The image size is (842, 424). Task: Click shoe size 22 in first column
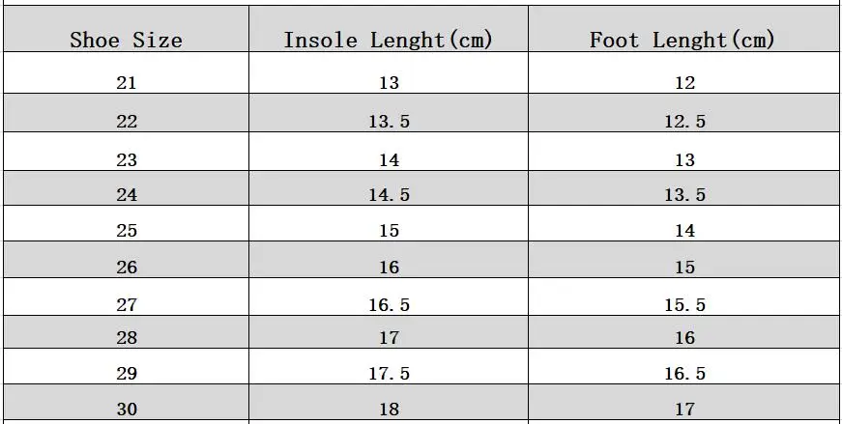[127, 122]
